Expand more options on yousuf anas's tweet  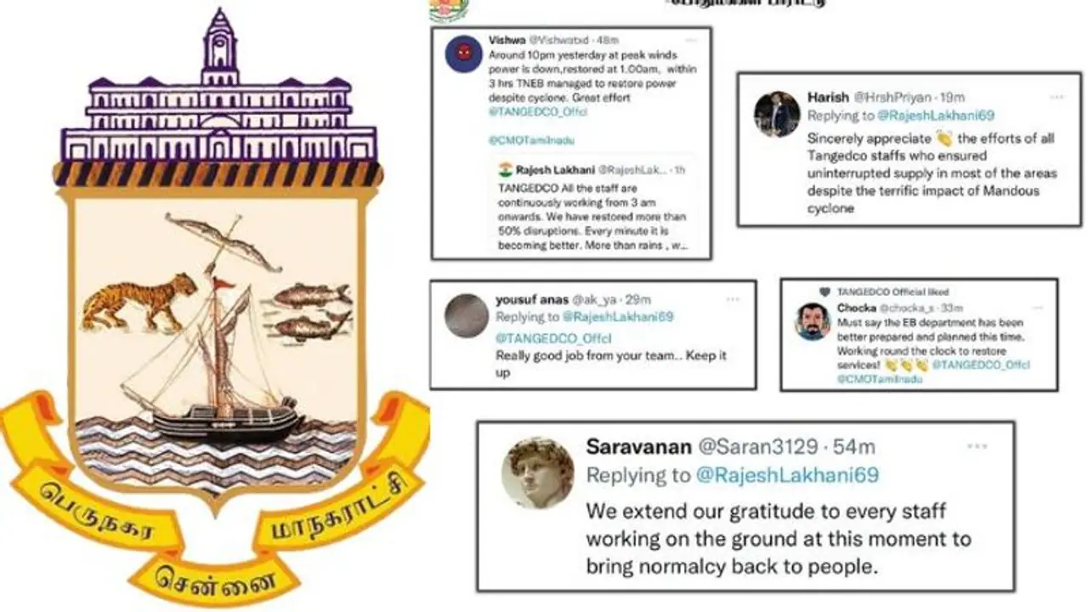(733, 299)
